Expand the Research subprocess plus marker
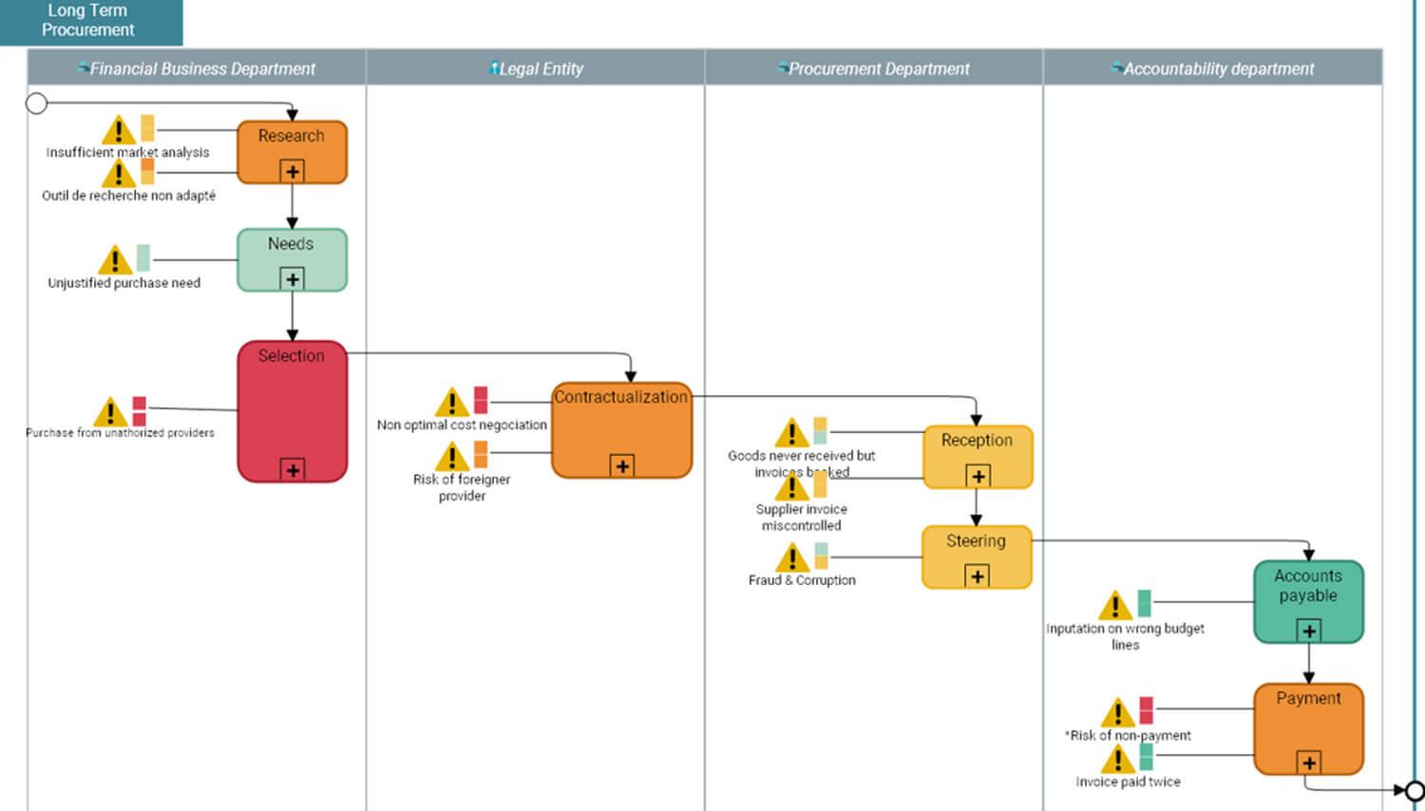This screenshot has width=1425, height=811. pyautogui.click(x=293, y=172)
